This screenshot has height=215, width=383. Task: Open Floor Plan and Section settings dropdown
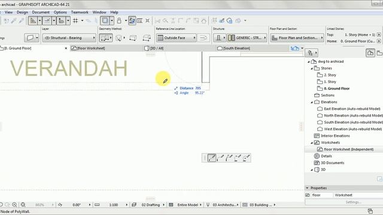click(x=297, y=38)
